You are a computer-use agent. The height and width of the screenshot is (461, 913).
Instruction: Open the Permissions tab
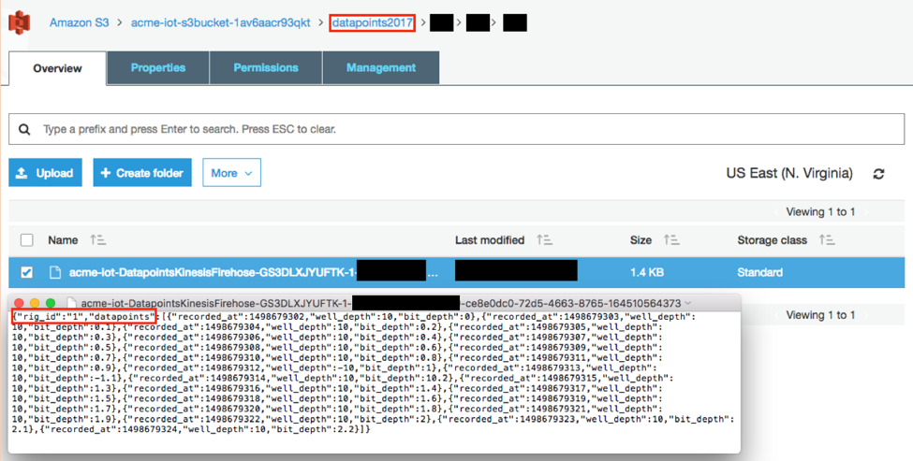(266, 67)
